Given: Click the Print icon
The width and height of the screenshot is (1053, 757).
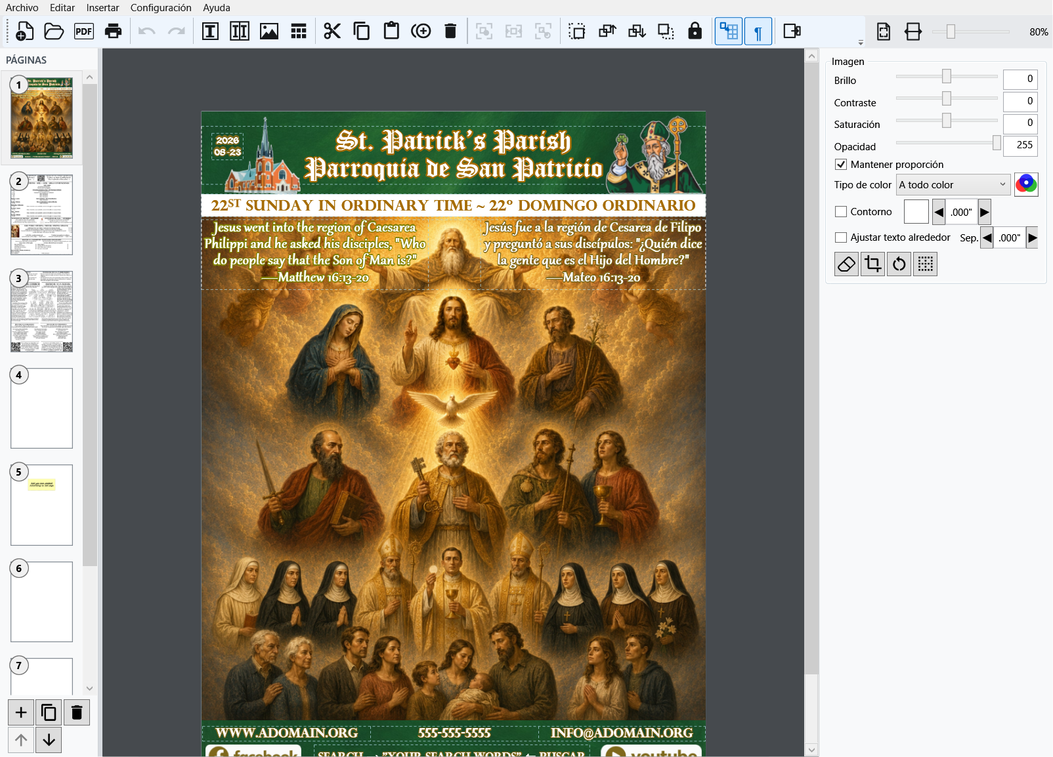Looking at the screenshot, I should click(113, 31).
